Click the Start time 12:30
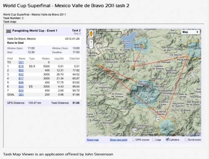209x159 pixels. pyautogui.click(x=31, y=52)
